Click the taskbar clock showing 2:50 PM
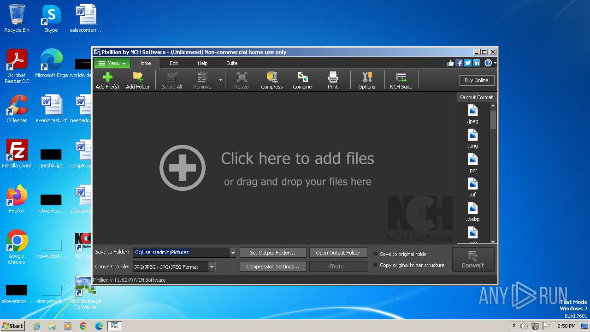The width and height of the screenshot is (590, 332). click(566, 326)
